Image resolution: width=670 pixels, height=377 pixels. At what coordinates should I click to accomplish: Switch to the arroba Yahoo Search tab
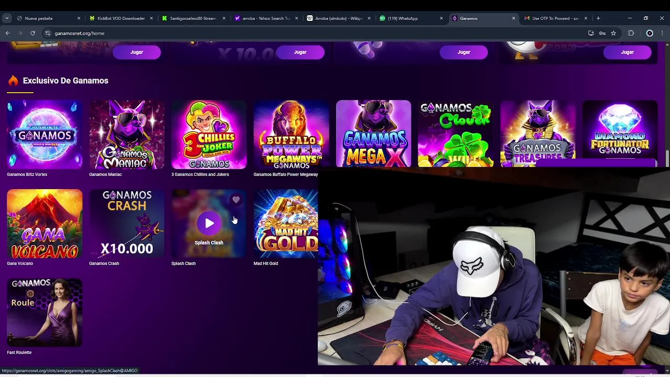(x=266, y=18)
